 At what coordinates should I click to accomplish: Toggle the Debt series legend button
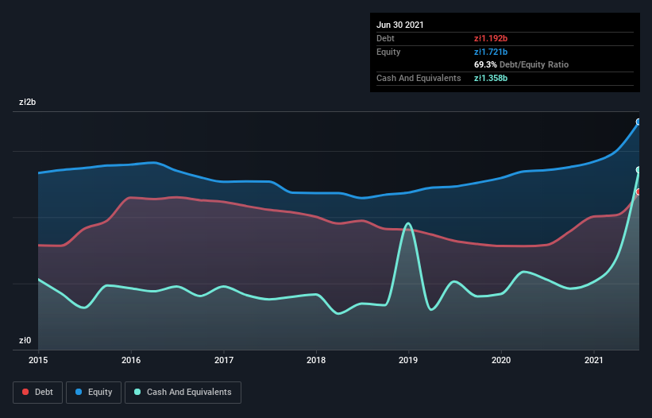click(38, 393)
